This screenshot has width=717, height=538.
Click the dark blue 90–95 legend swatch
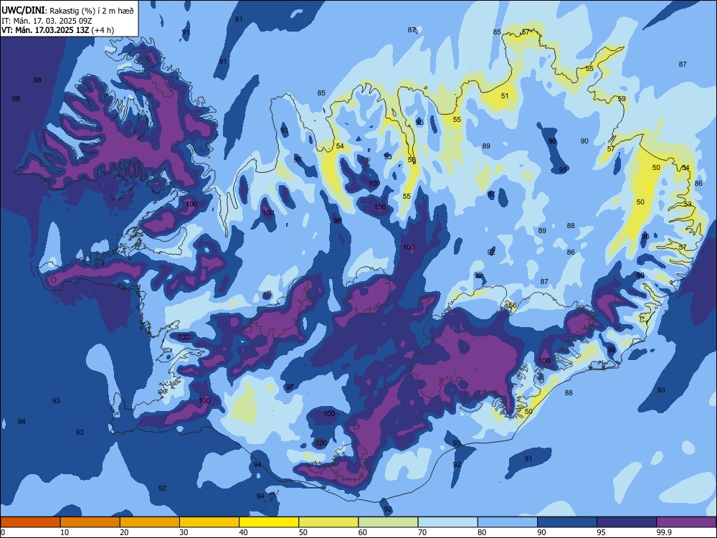click(567, 522)
